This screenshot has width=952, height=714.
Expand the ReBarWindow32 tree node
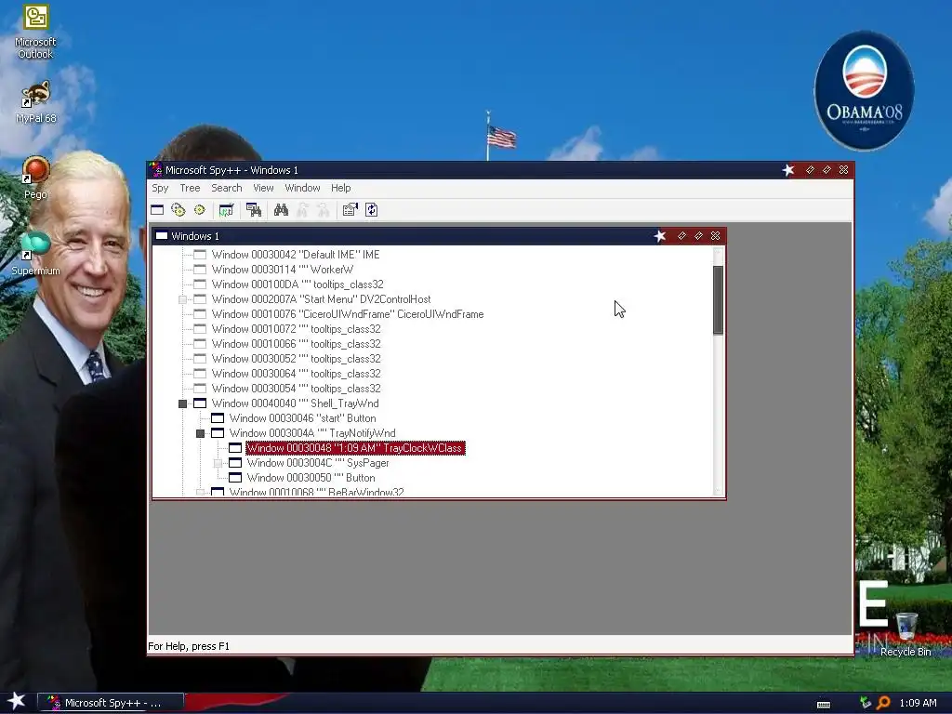pyautogui.click(x=201, y=492)
